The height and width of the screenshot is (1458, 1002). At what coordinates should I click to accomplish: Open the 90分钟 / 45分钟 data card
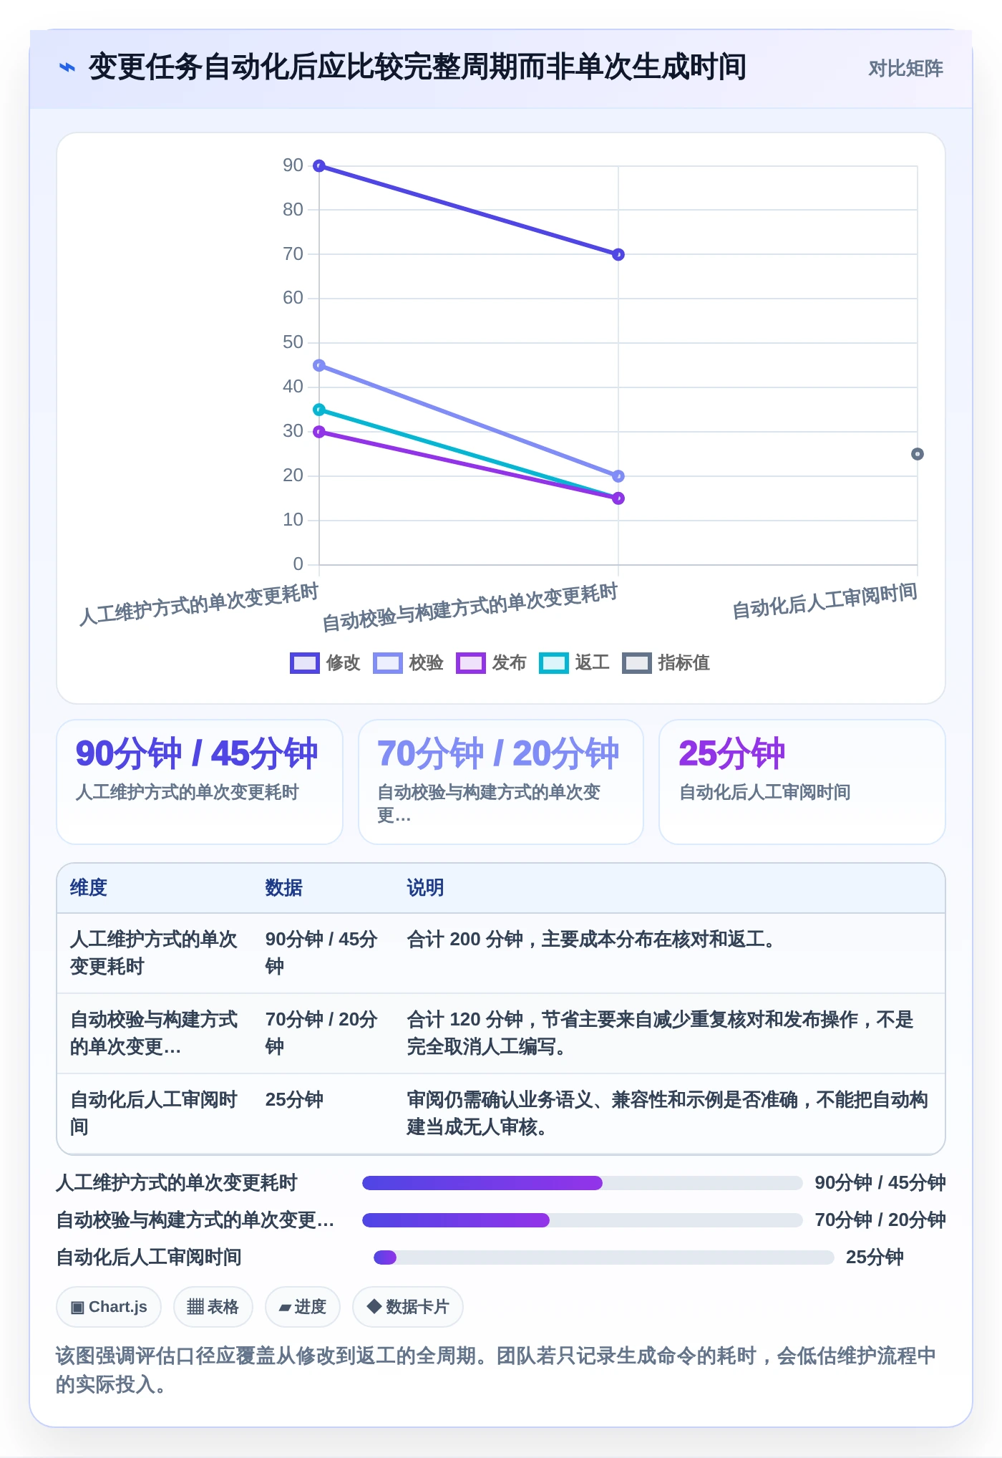(x=200, y=782)
